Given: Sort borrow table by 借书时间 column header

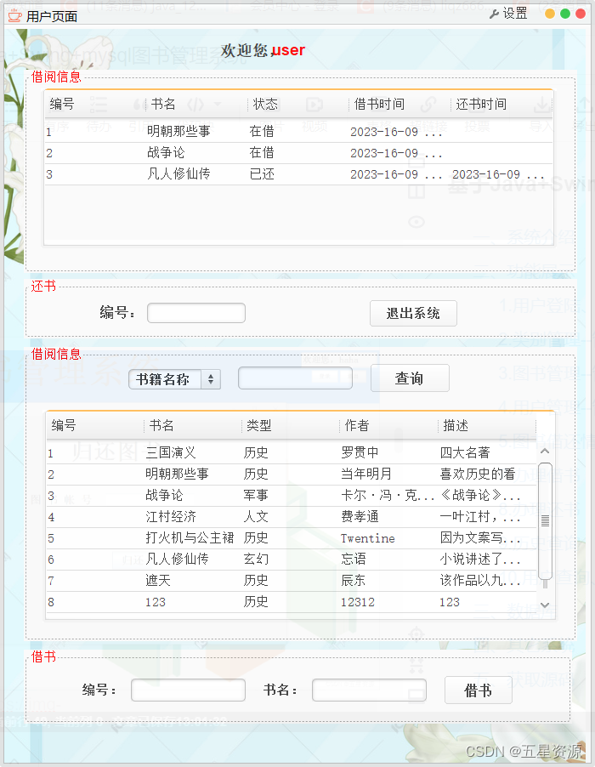Looking at the screenshot, I should pyautogui.click(x=400, y=105).
